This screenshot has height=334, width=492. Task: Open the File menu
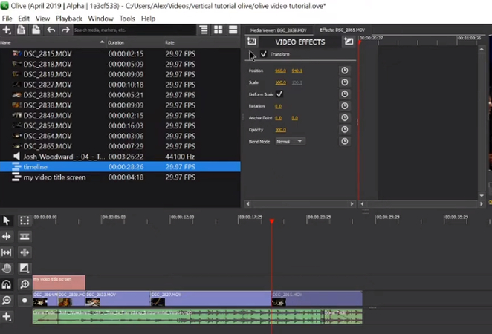[x=7, y=19]
